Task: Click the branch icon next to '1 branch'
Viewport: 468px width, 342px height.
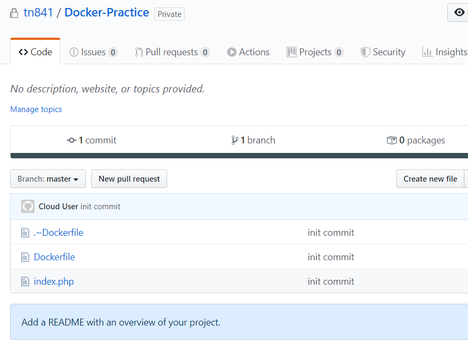Action: pos(234,140)
